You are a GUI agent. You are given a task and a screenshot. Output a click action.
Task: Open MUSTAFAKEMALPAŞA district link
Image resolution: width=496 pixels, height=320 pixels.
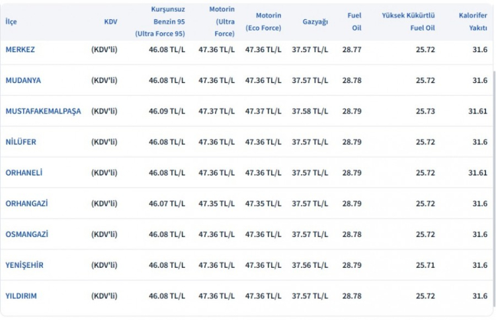43,111
